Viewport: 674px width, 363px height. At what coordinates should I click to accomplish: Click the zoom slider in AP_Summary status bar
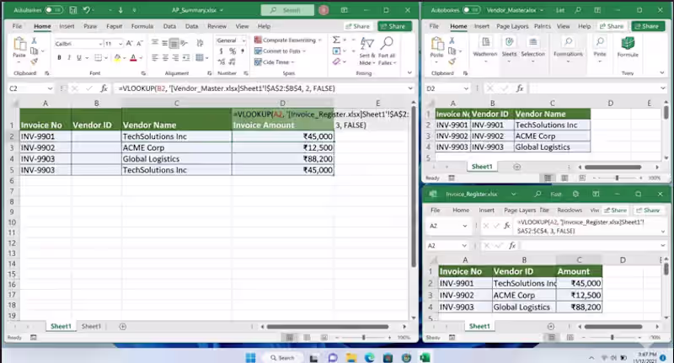(364, 338)
